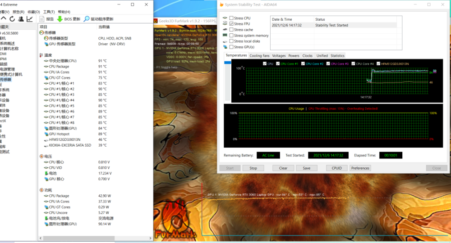Open the 工具(T) menu

[49, 12]
